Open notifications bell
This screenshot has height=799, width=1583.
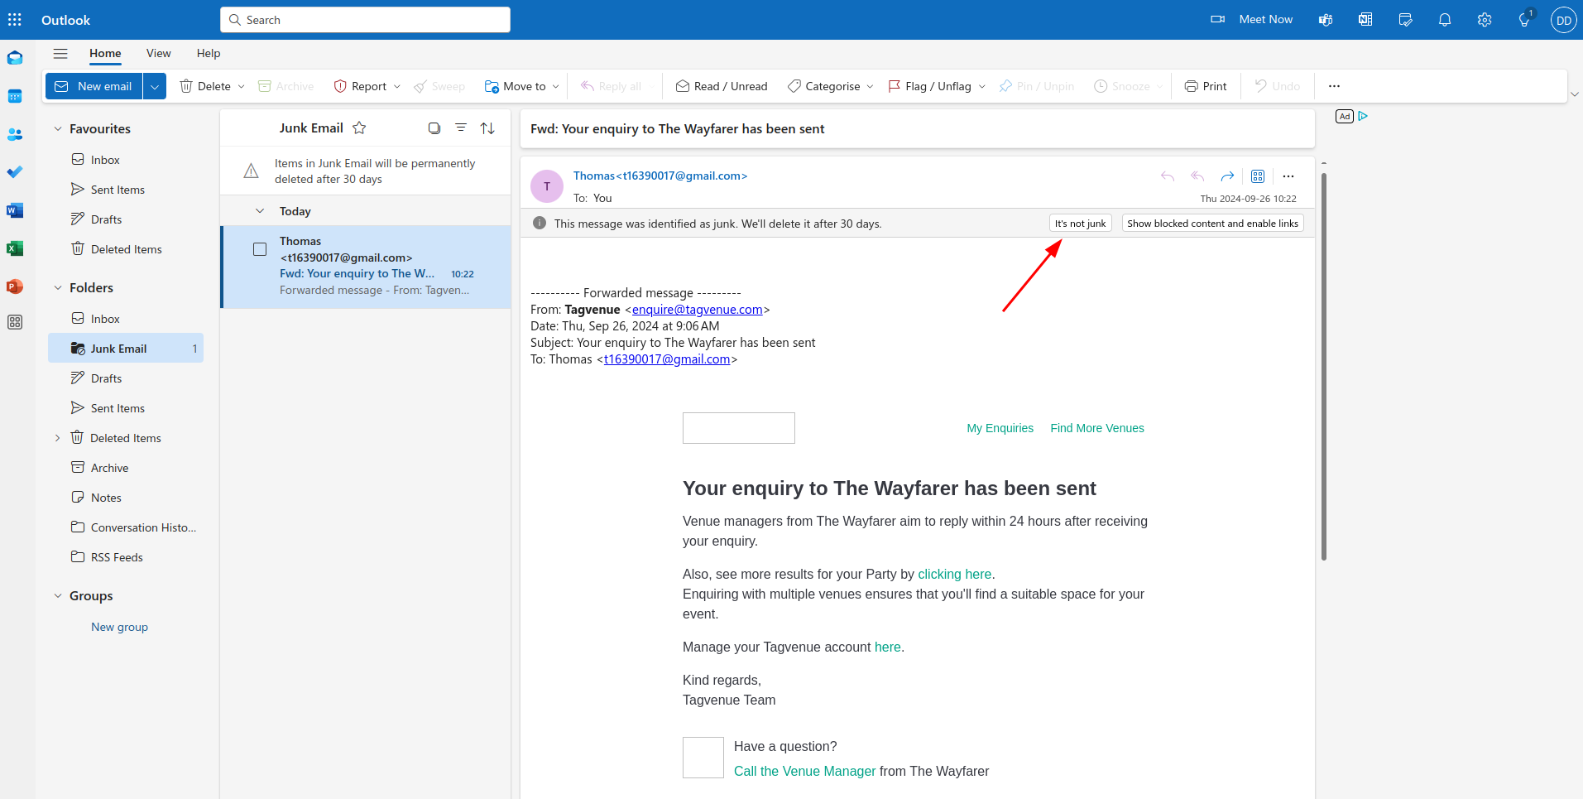point(1445,20)
